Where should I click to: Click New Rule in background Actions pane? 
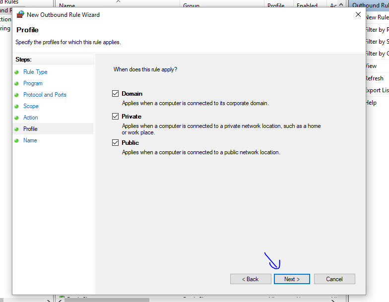(x=377, y=17)
